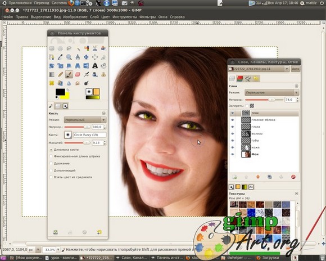The image size is (326, 261).
Task: Open the Слой menu
Action: (x=94, y=17)
